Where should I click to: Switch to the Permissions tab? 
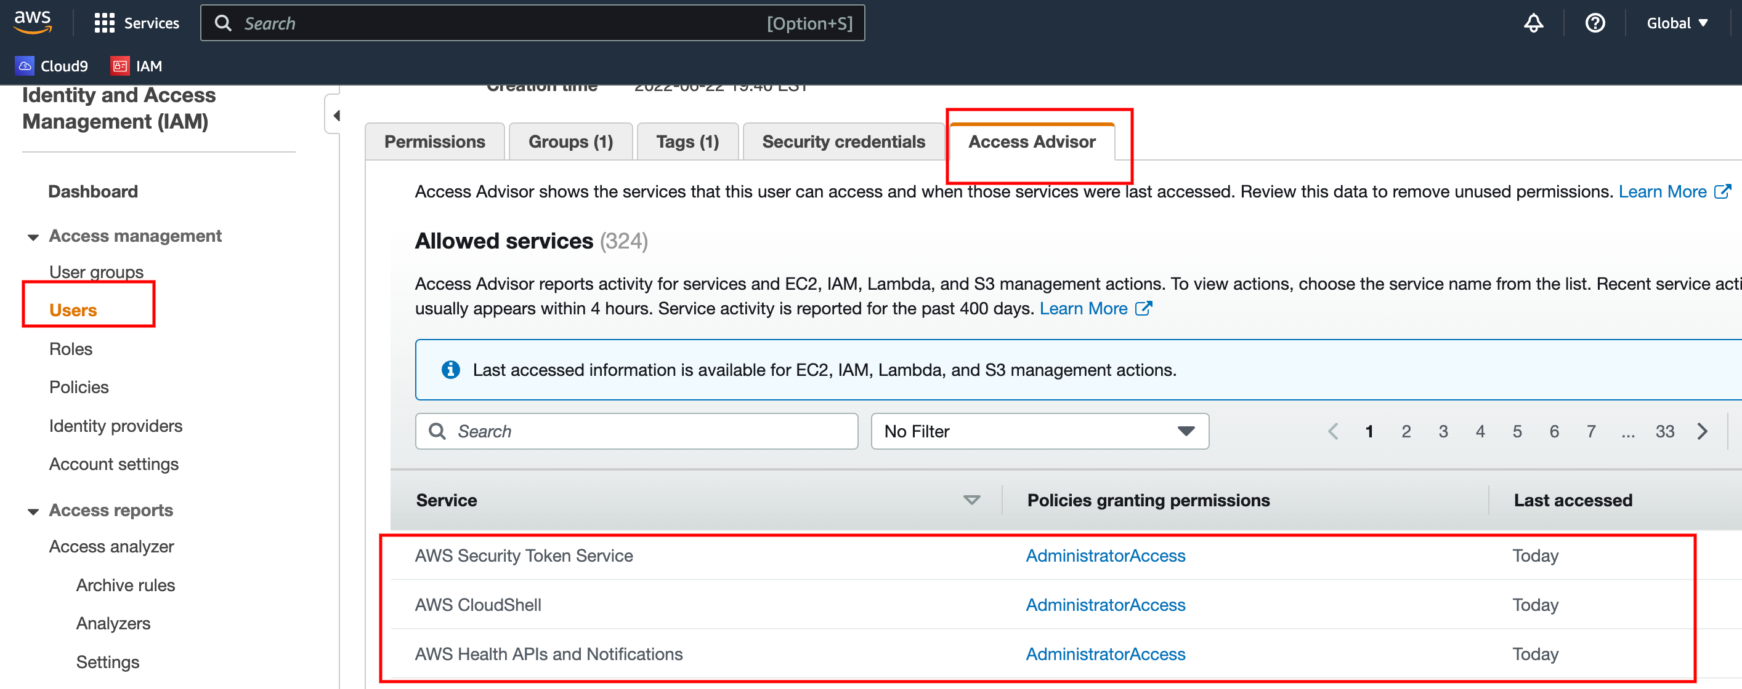pos(435,141)
